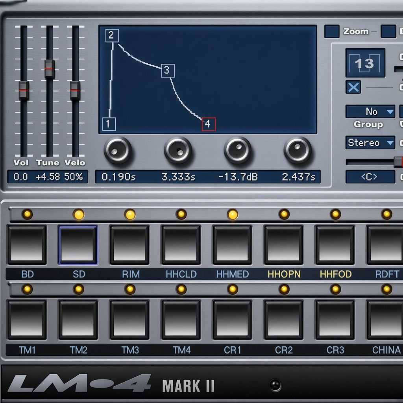
Task: Click the 0.190s envelope knob
Action: pyautogui.click(x=118, y=150)
